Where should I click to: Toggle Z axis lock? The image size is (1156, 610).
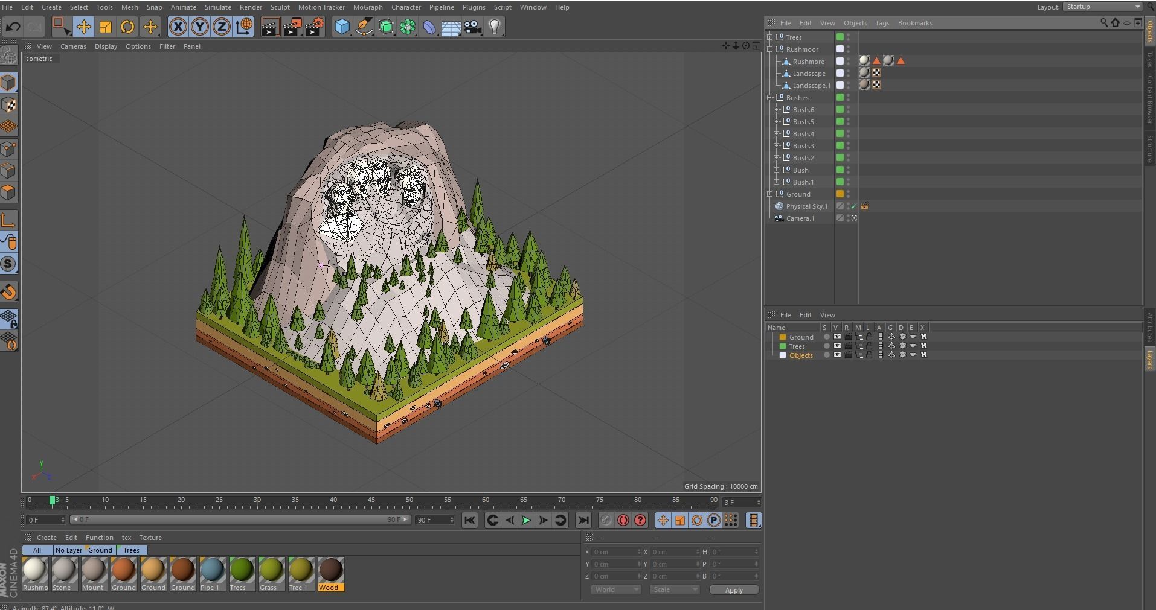[222, 27]
